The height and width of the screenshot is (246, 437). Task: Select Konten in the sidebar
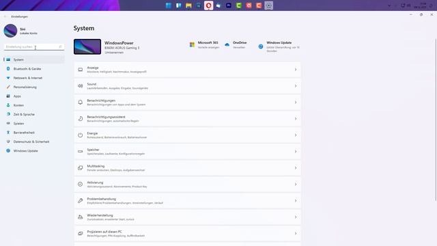coord(34,105)
